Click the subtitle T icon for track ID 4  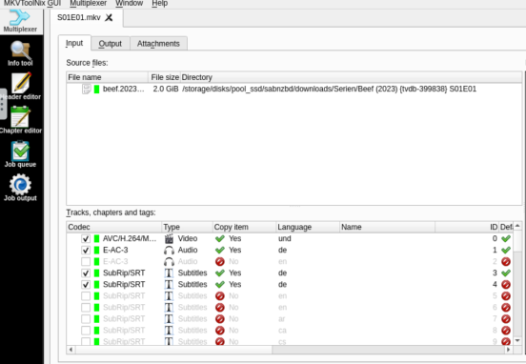[169, 284]
